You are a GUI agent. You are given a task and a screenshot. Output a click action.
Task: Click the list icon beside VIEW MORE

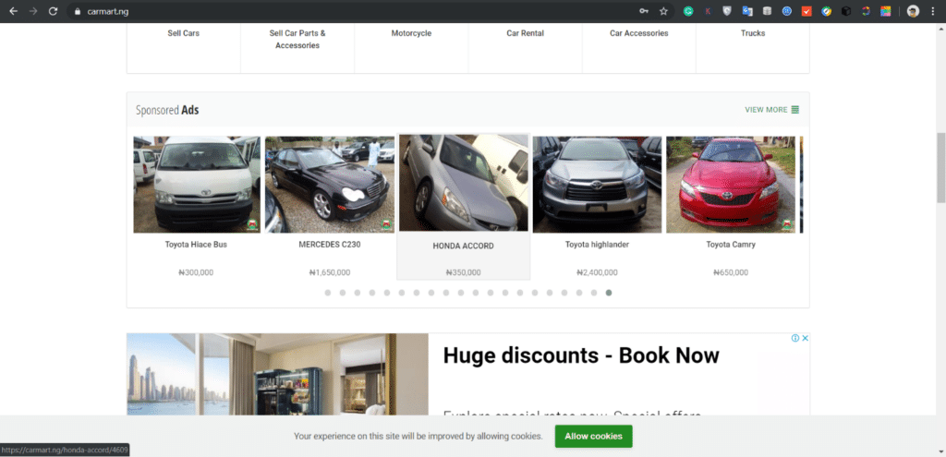(x=795, y=110)
